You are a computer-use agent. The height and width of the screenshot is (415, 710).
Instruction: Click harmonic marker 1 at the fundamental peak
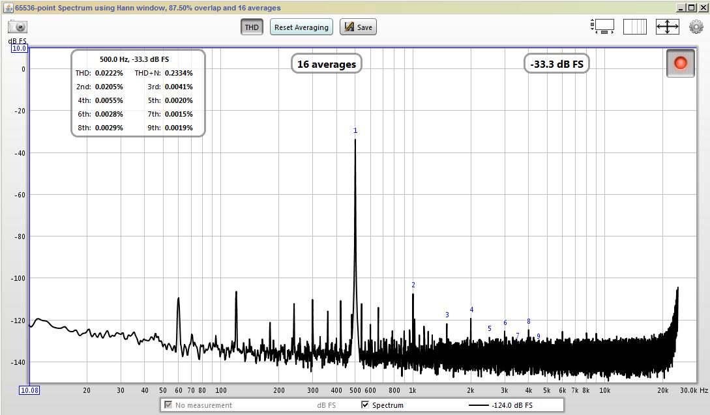[x=355, y=130]
